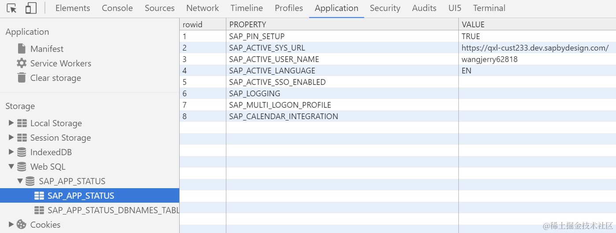The width and height of the screenshot is (616, 233).
Task: Click the Clear storage trash icon
Action: tap(22, 78)
